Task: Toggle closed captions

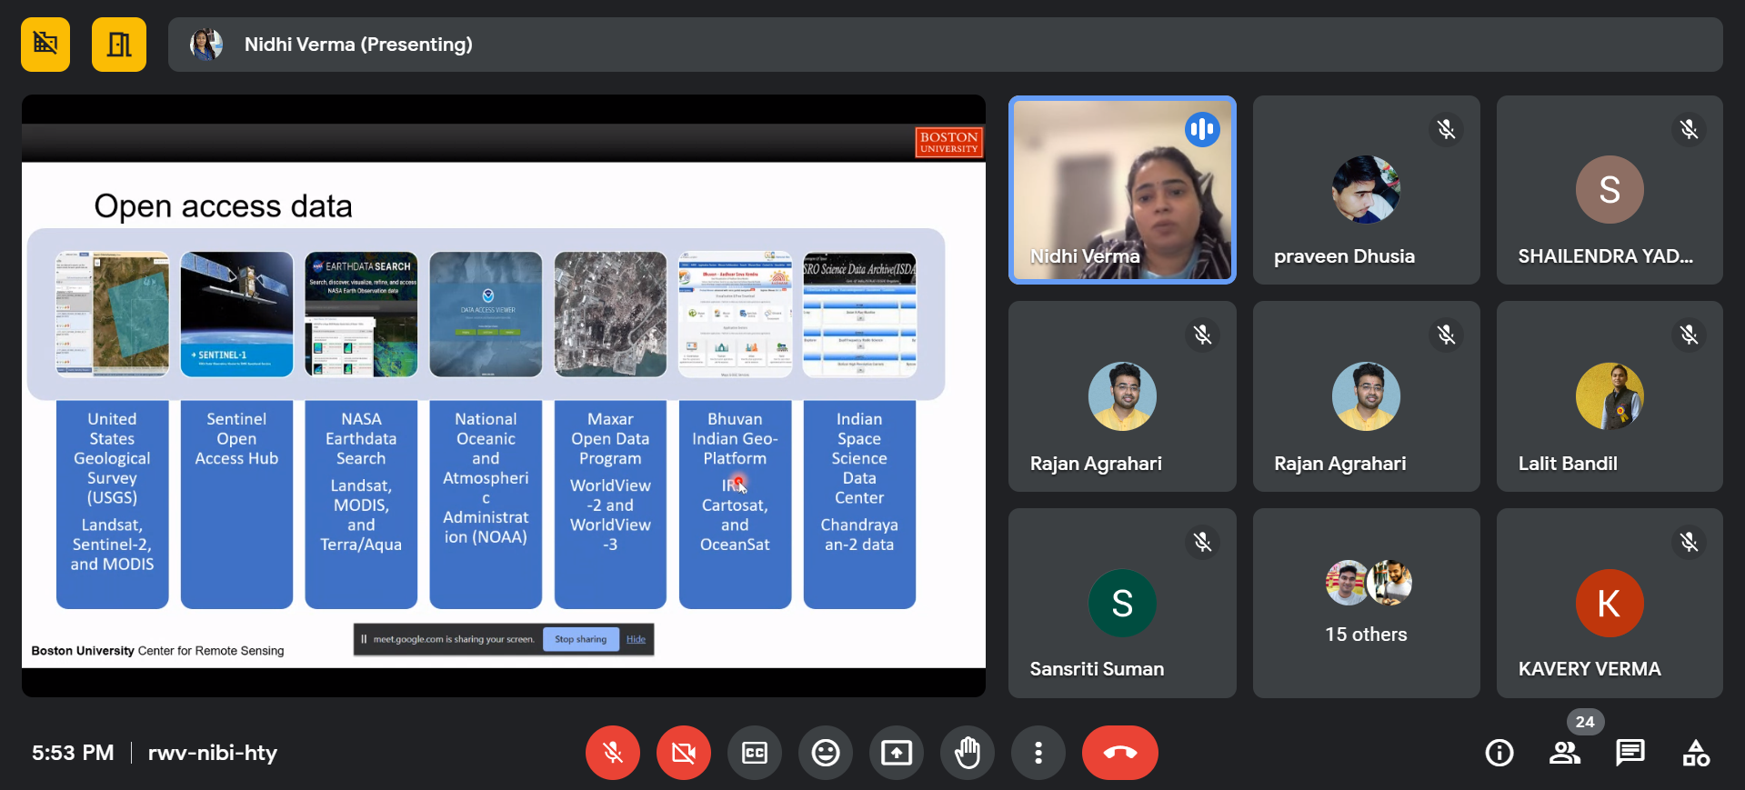Action: pos(755,753)
